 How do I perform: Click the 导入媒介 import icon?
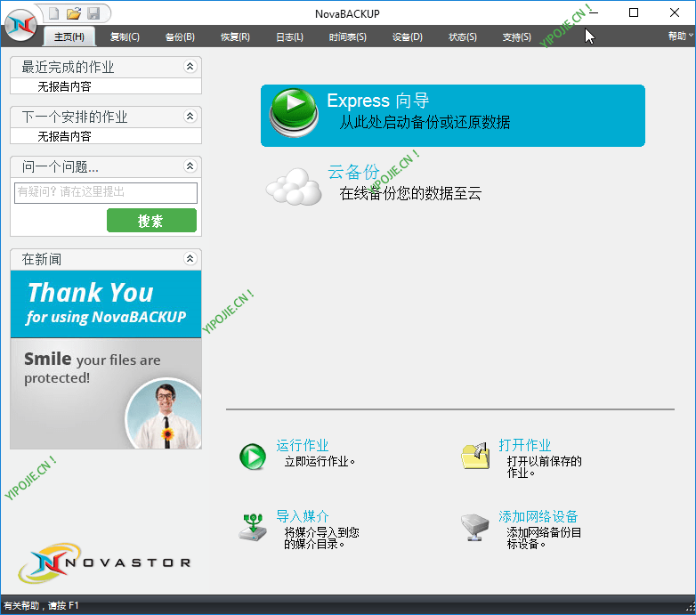click(x=253, y=527)
